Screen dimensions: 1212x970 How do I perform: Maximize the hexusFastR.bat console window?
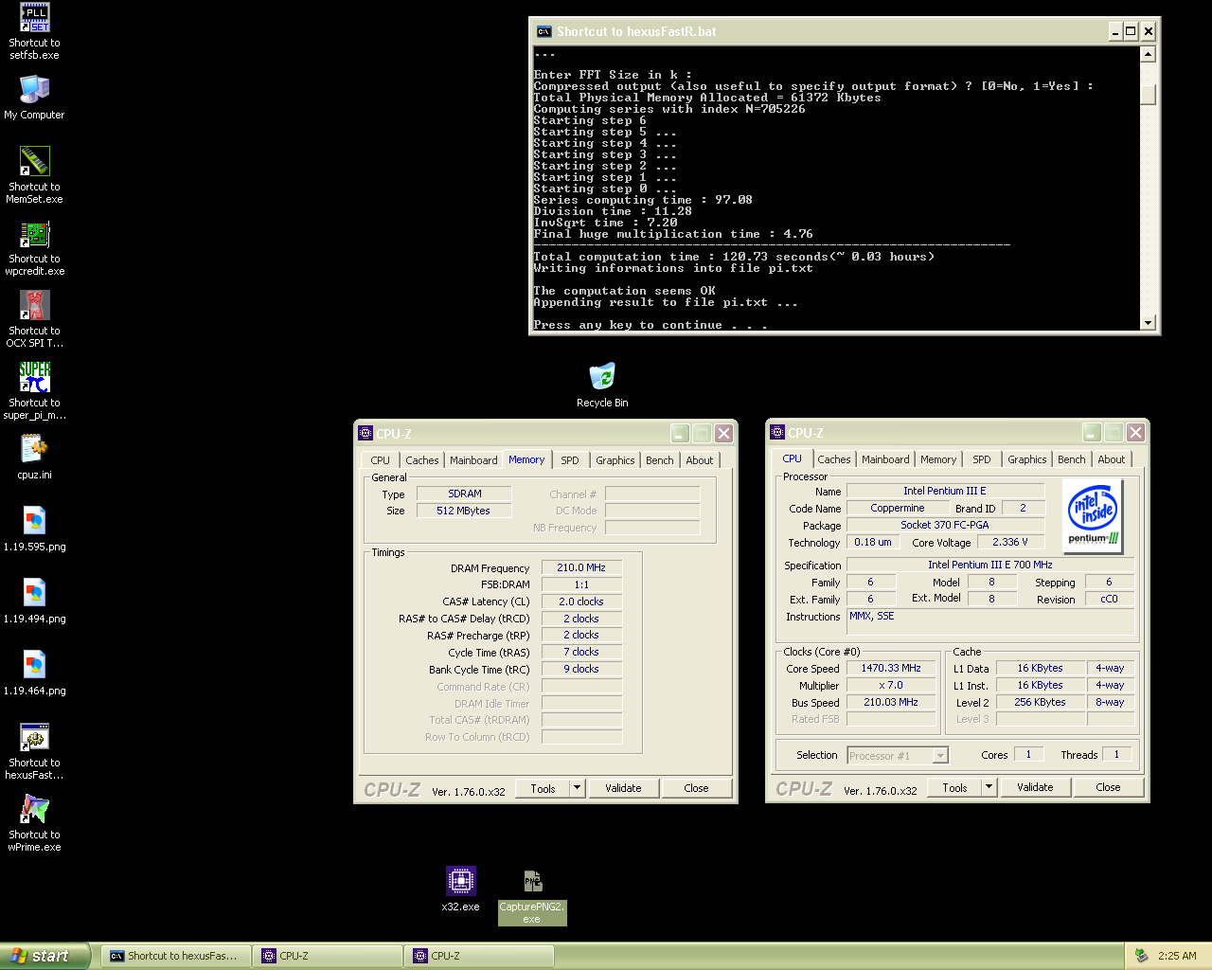coord(1131,31)
